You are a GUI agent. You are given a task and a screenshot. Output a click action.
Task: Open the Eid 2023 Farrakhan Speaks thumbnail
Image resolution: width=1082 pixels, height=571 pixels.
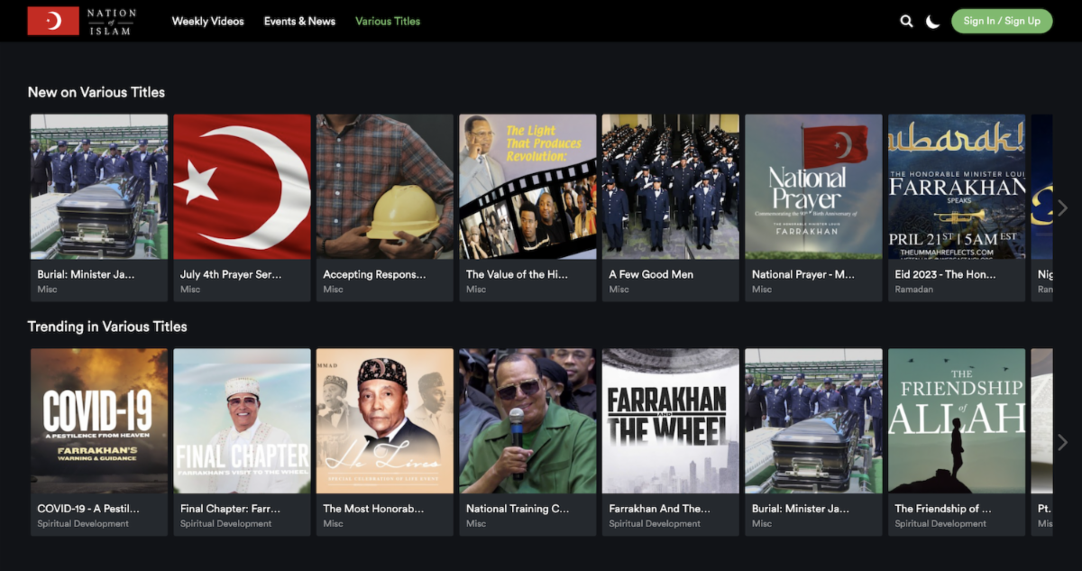(x=956, y=187)
